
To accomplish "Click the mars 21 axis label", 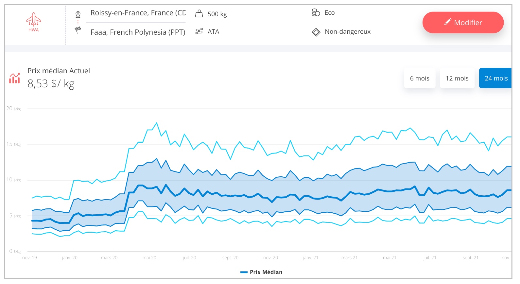I will tap(349, 258).
